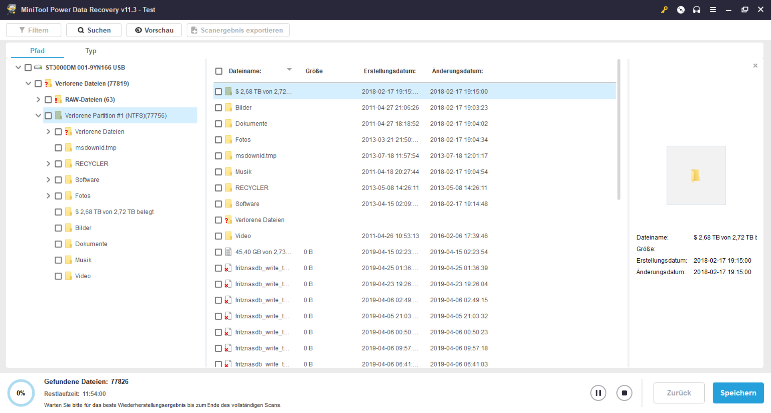Sort by the Änderungsdatum column header
This screenshot has width=771, height=413.
457,71
